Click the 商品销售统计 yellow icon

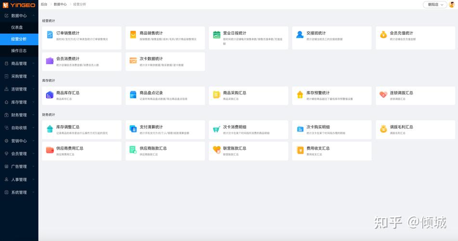(133, 35)
